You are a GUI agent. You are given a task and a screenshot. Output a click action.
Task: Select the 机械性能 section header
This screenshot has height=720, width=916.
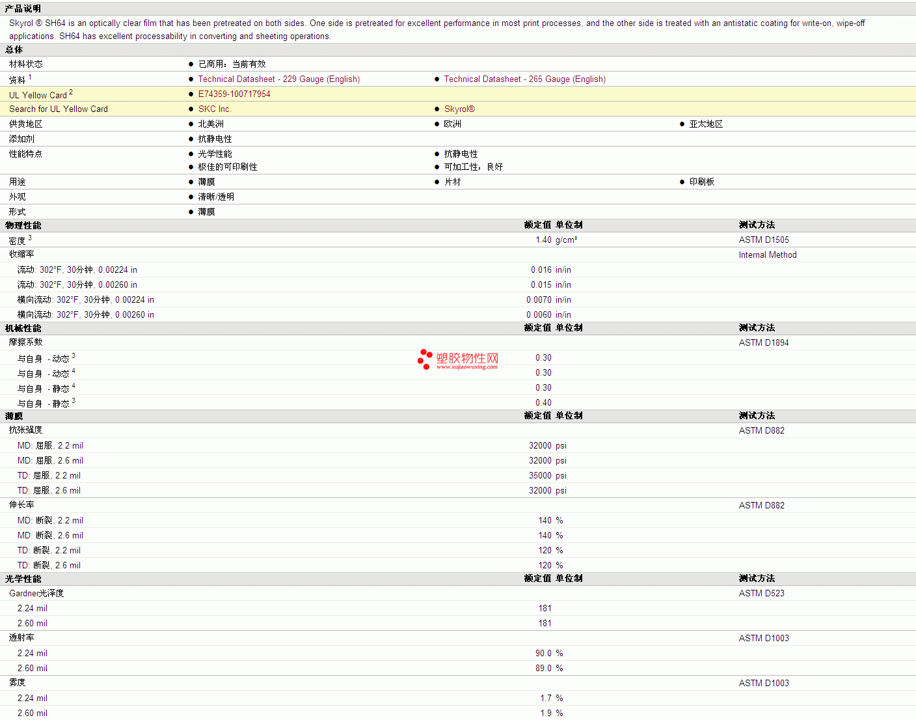[x=23, y=328]
